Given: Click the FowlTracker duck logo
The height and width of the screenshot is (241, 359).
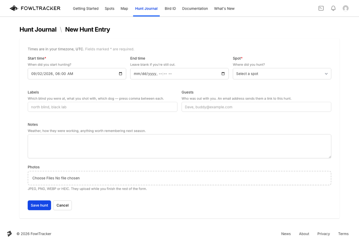Looking at the screenshot, I should [14, 8].
